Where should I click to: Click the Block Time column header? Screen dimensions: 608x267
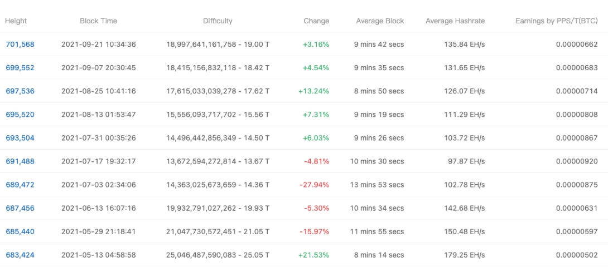(x=98, y=21)
